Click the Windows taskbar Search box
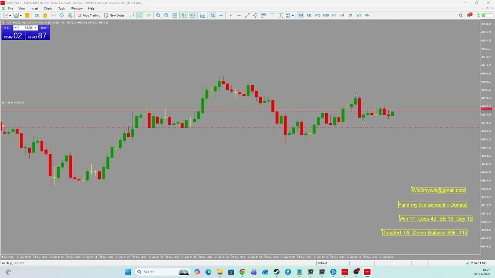The height and width of the screenshot is (278, 495). click(x=162, y=272)
